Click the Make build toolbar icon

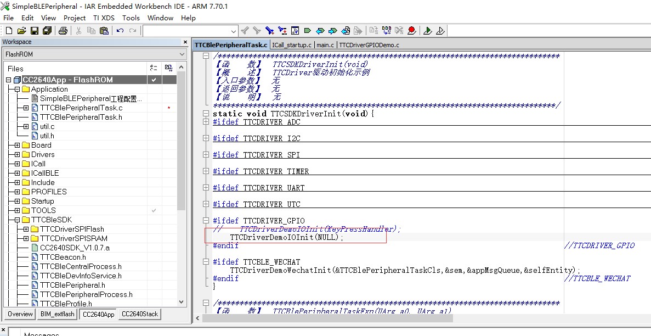coord(387,31)
